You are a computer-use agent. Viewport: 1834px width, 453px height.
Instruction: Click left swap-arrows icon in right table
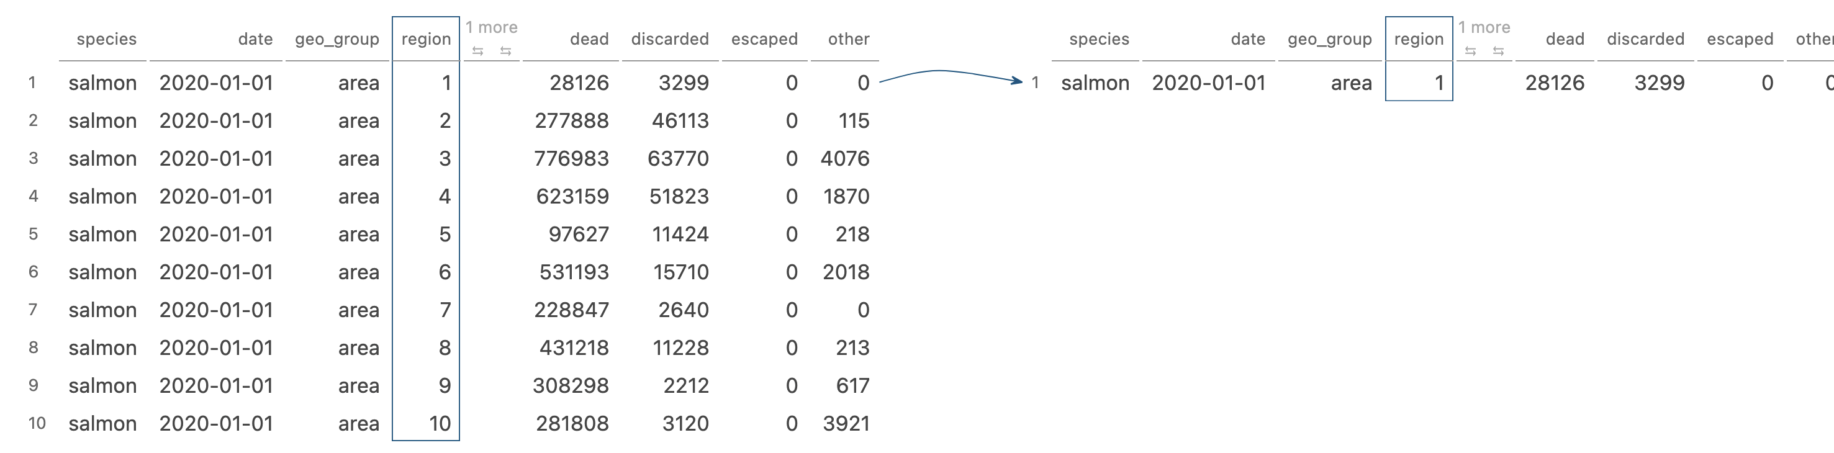(1470, 52)
